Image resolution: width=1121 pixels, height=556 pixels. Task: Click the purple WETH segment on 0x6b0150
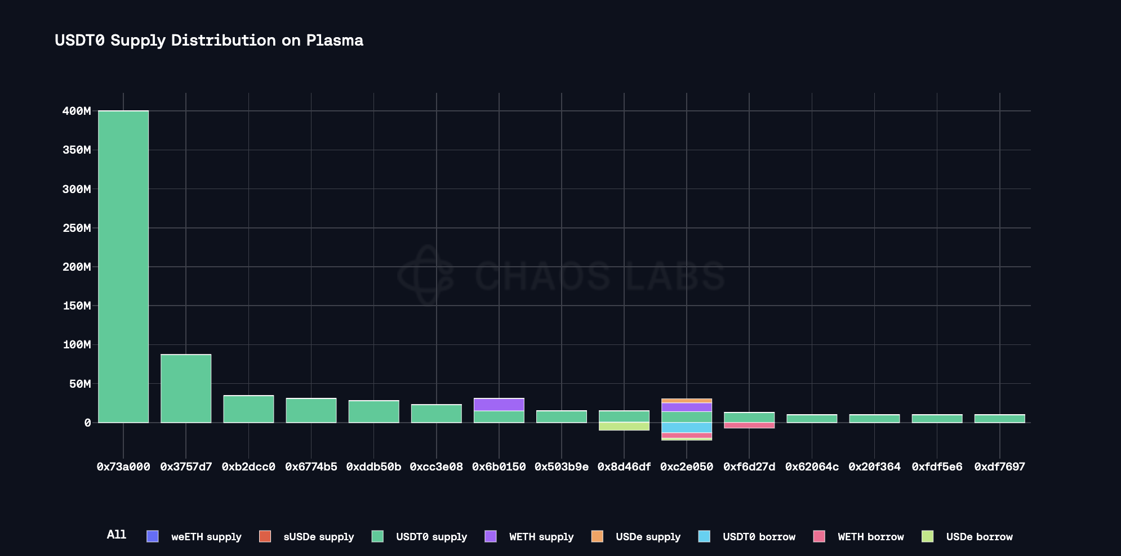499,405
